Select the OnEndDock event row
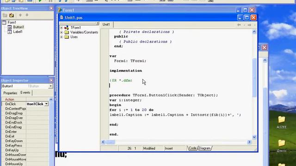This screenshot has height=166, width=296. [x=25, y=123]
